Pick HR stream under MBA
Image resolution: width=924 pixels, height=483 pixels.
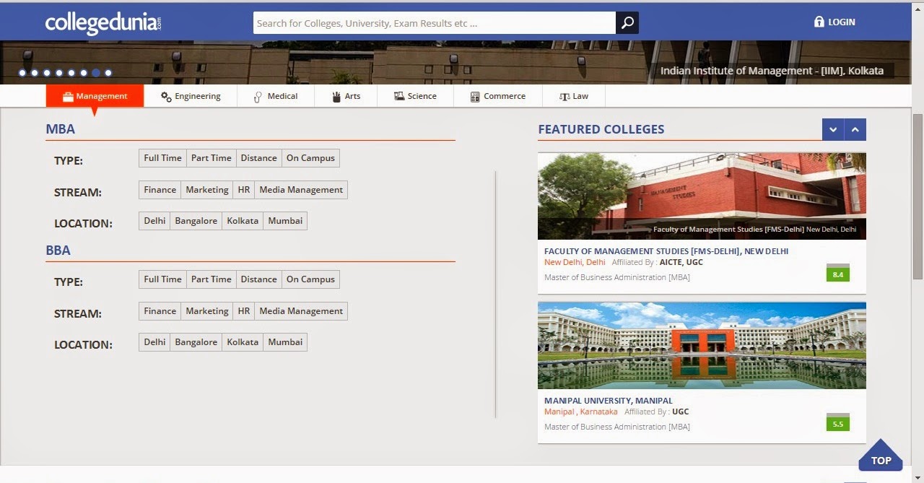(x=244, y=190)
